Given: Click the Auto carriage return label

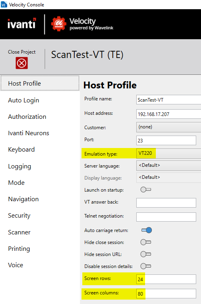Looking at the screenshot, I should click(106, 230).
